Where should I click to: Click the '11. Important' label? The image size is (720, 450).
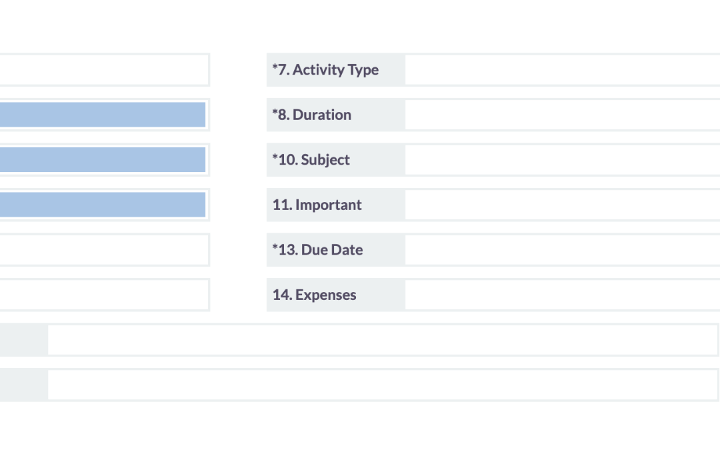coord(317,205)
